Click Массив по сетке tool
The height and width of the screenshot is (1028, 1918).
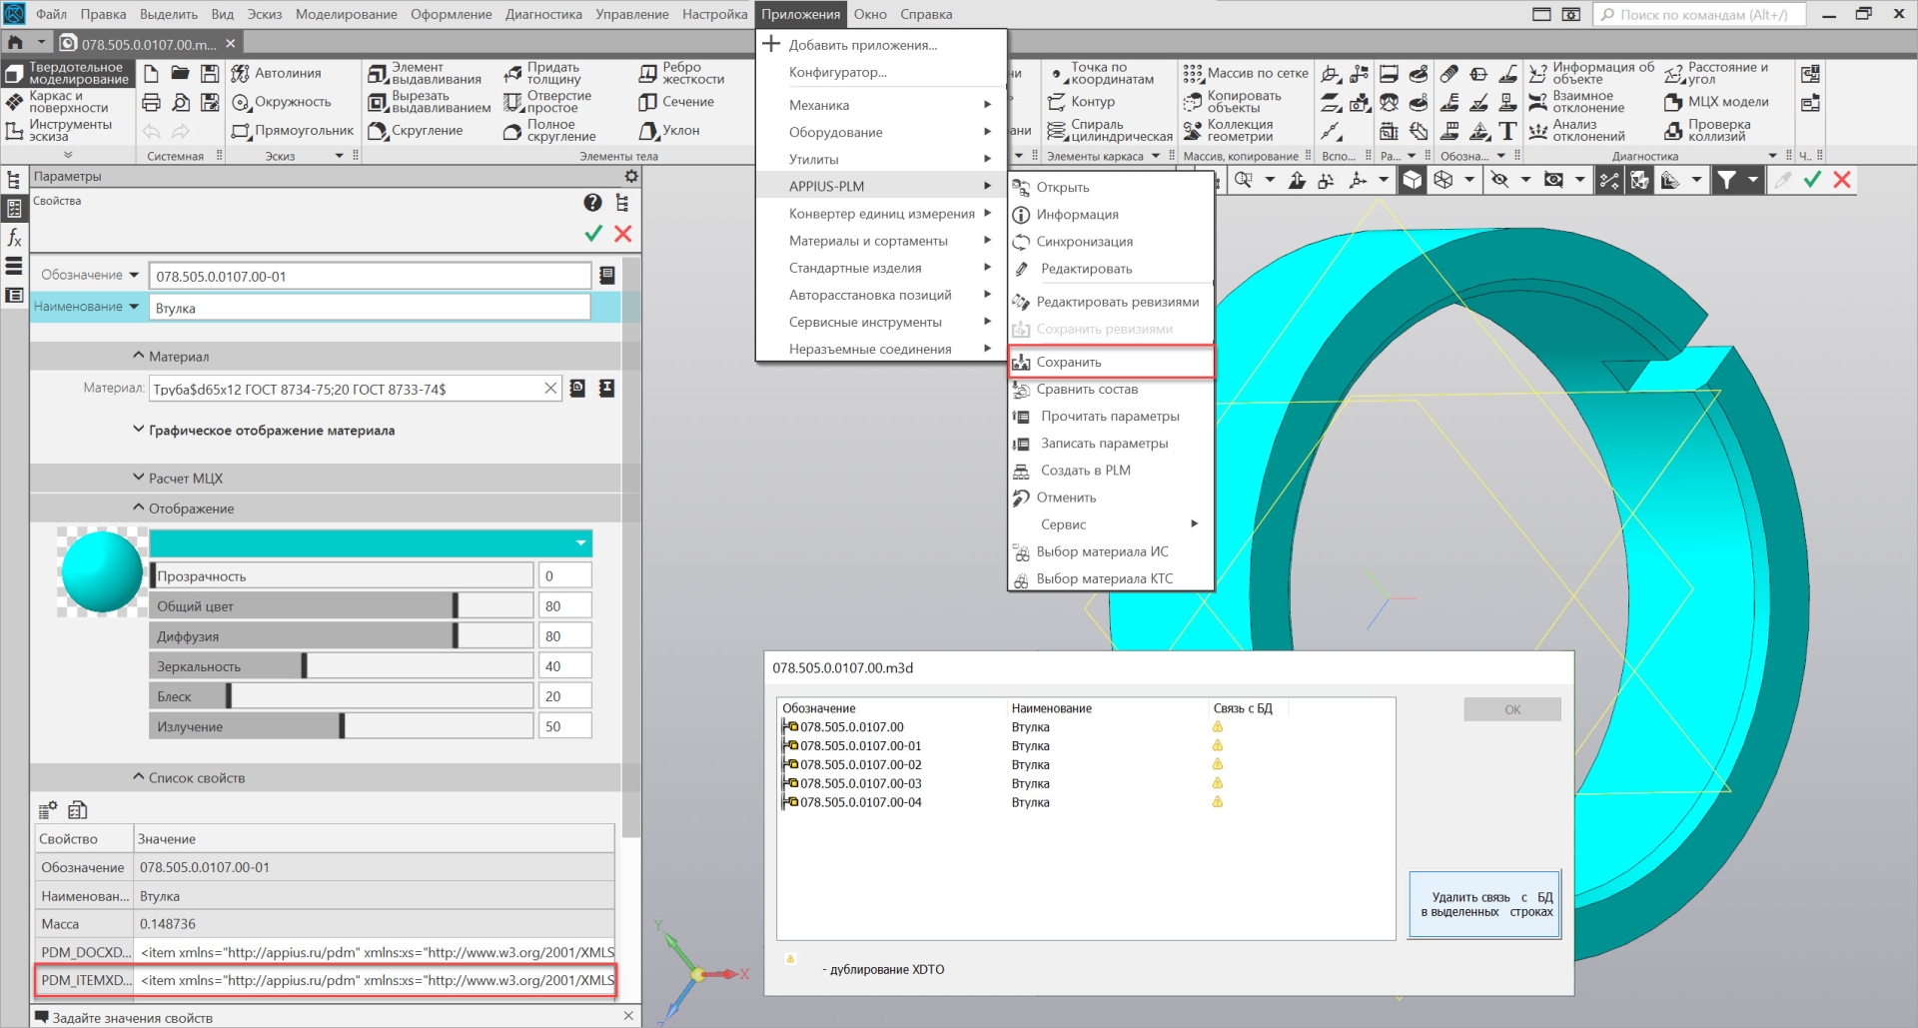[x=1246, y=73]
